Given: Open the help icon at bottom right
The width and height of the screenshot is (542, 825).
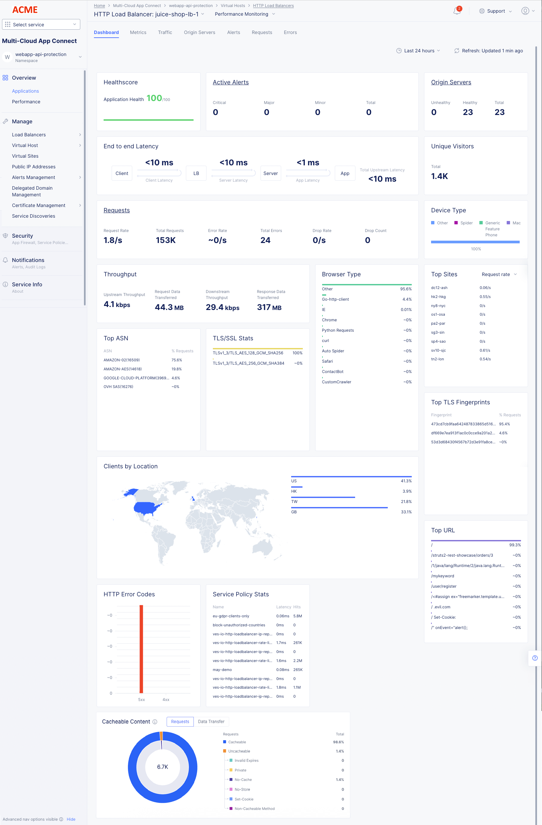Looking at the screenshot, I should (x=534, y=658).
